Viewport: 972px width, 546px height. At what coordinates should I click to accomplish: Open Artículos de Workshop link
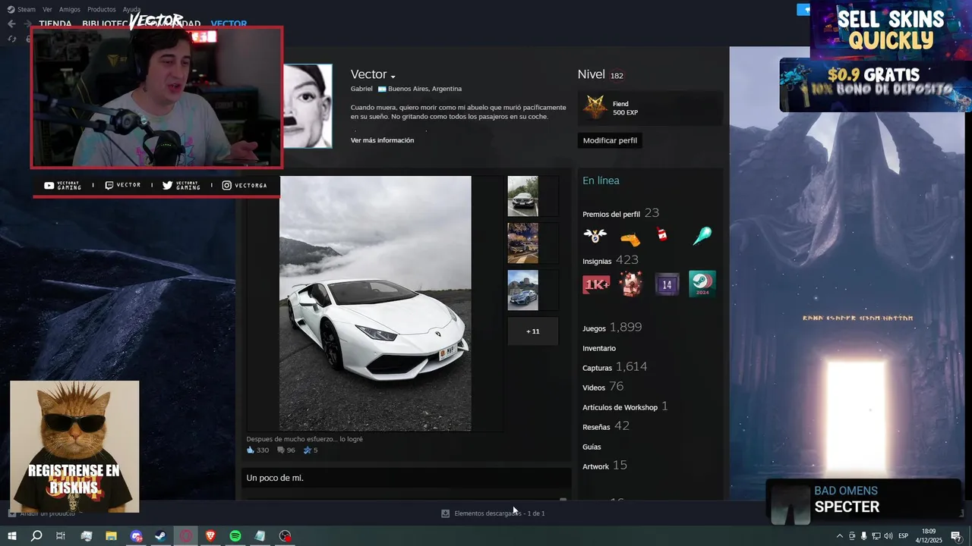pyautogui.click(x=625, y=406)
